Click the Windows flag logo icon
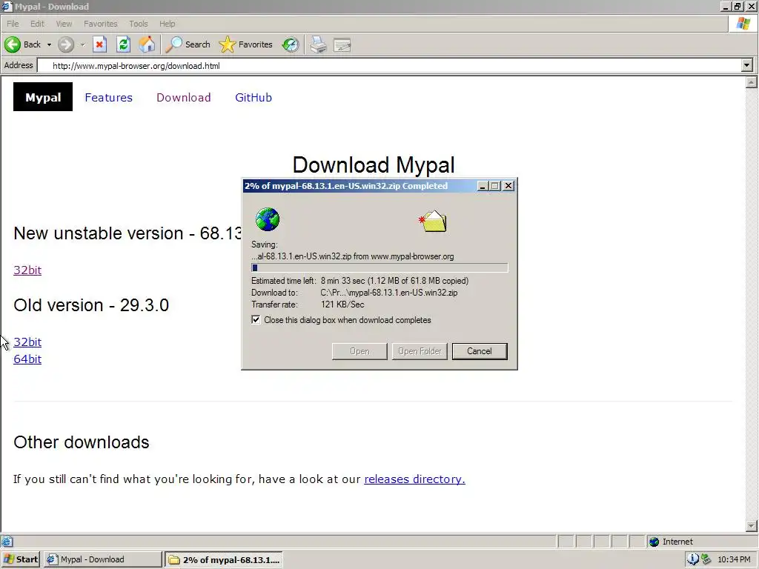The width and height of the screenshot is (759, 569). (743, 23)
